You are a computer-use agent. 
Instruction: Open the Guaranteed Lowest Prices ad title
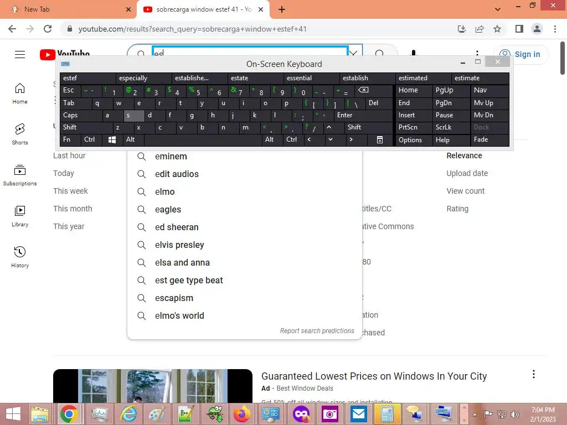[x=374, y=376]
